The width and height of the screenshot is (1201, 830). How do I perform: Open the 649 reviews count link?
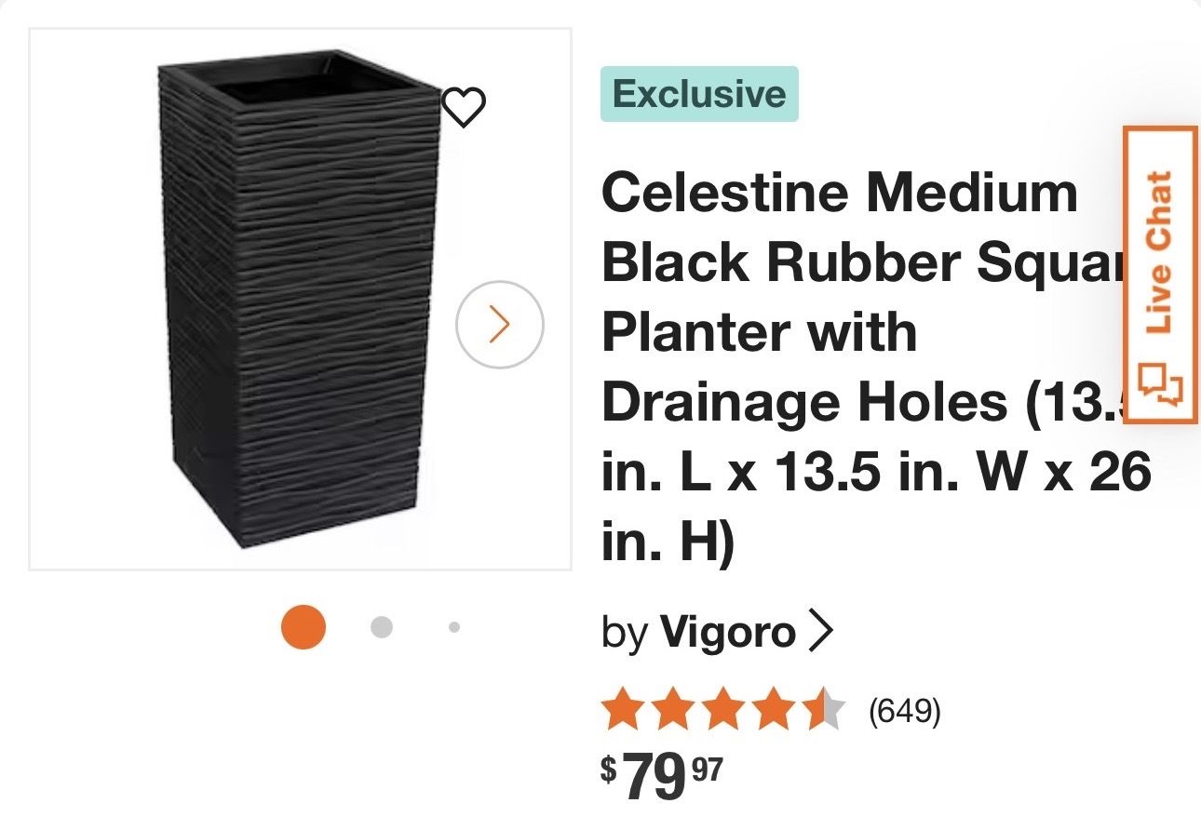904,712
